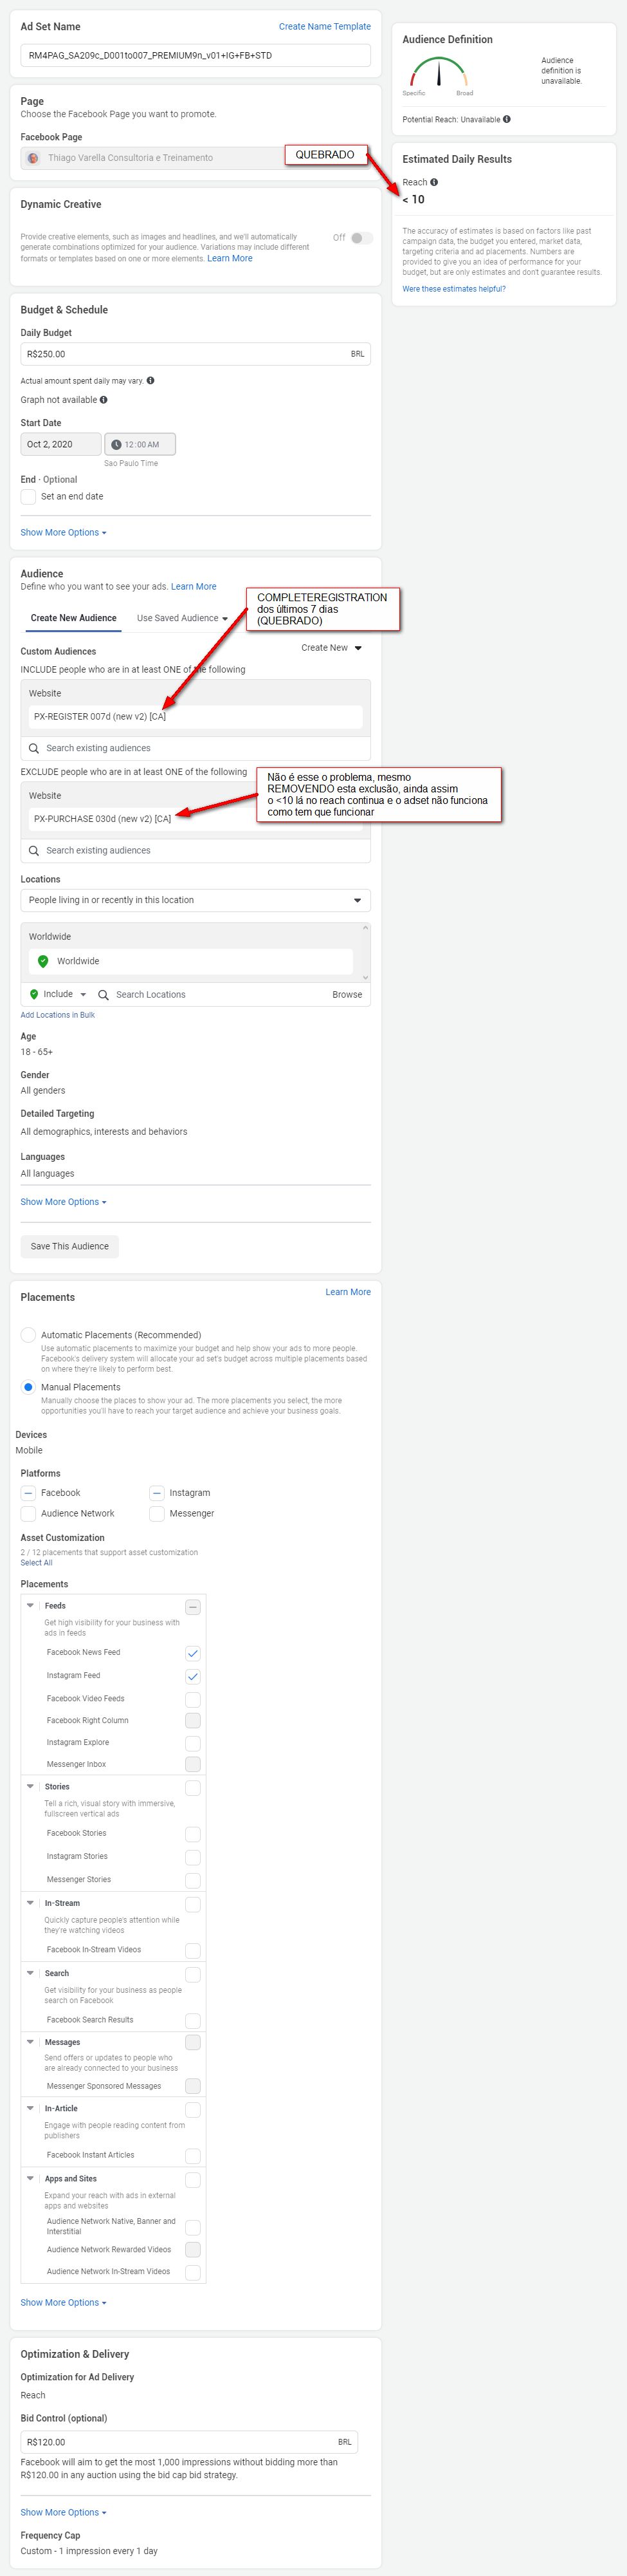Screen dimensions: 627x2576
Task: Click the Daily Budget input field
Action: click(185, 354)
